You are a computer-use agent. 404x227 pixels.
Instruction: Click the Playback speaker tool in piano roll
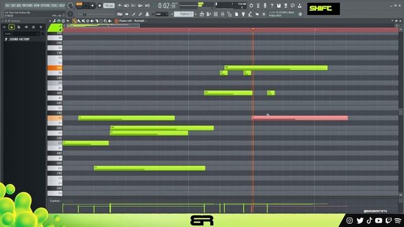click(109, 21)
